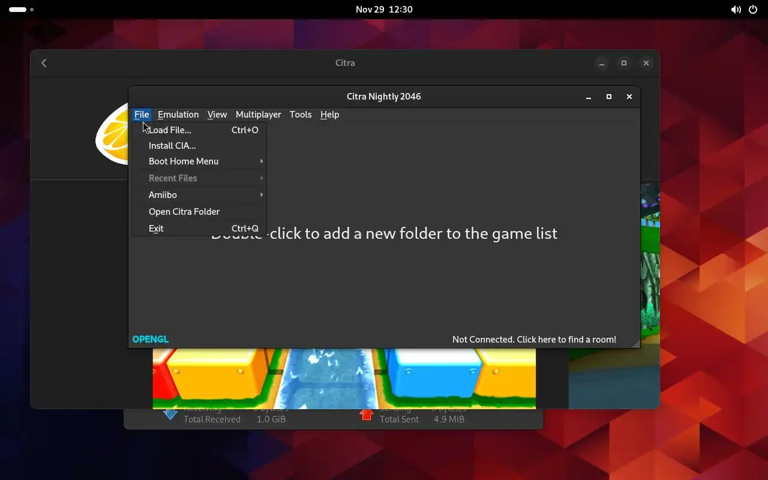This screenshot has width=768, height=480.
Task: Open the Help menu
Action: coord(329,115)
